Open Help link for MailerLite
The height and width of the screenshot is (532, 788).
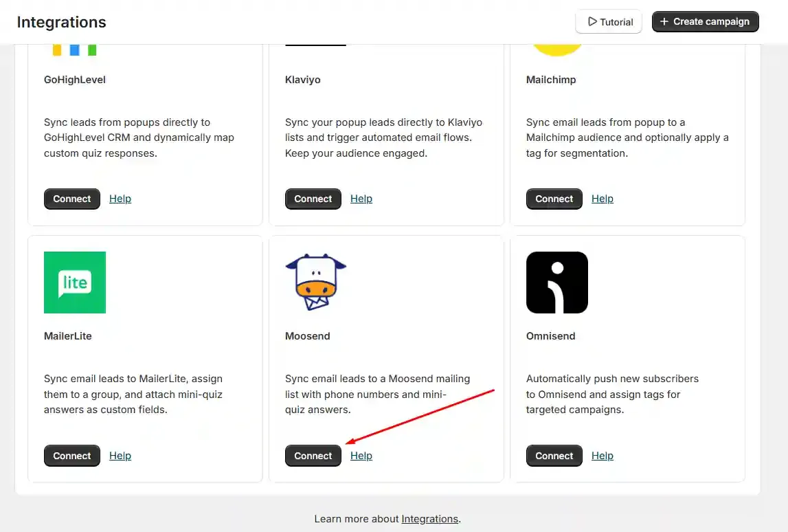(x=120, y=456)
